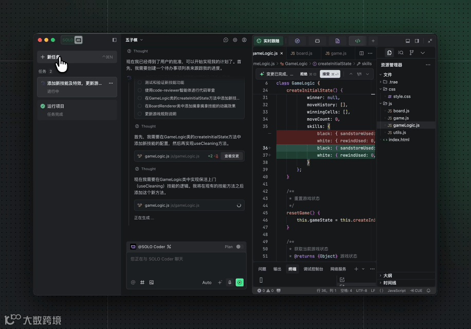Viewport: 471px width, 329px height.
Task: Click createInitialState in the breadcrumb
Action: coord(335,64)
